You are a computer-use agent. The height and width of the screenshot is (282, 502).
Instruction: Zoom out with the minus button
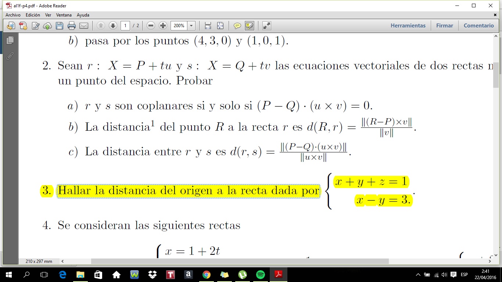[151, 26]
